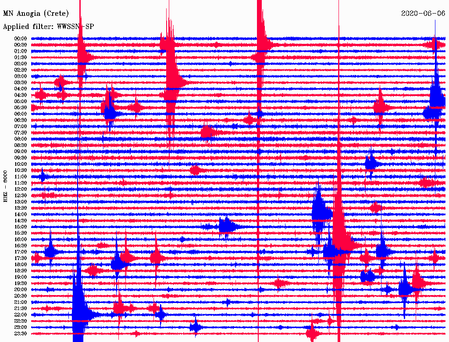Select the 07:00 time label
The height and width of the screenshot is (342, 449).
(21, 127)
